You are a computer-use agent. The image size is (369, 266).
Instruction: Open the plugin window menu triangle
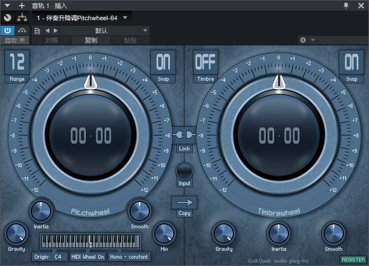coord(7,5)
